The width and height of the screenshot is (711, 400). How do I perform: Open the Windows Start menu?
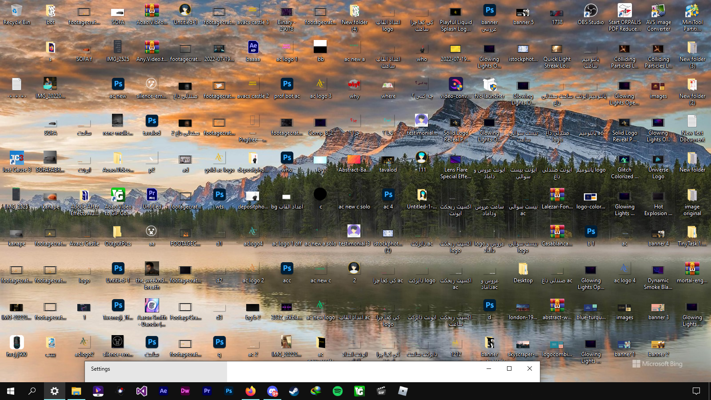[x=11, y=391]
